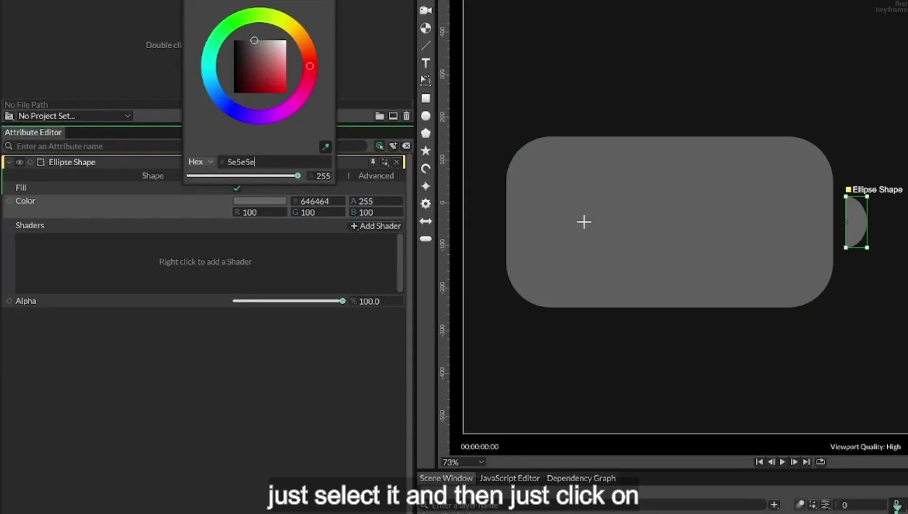Select the Cog shape tool
This screenshot has height=514, width=908.
pos(426,204)
